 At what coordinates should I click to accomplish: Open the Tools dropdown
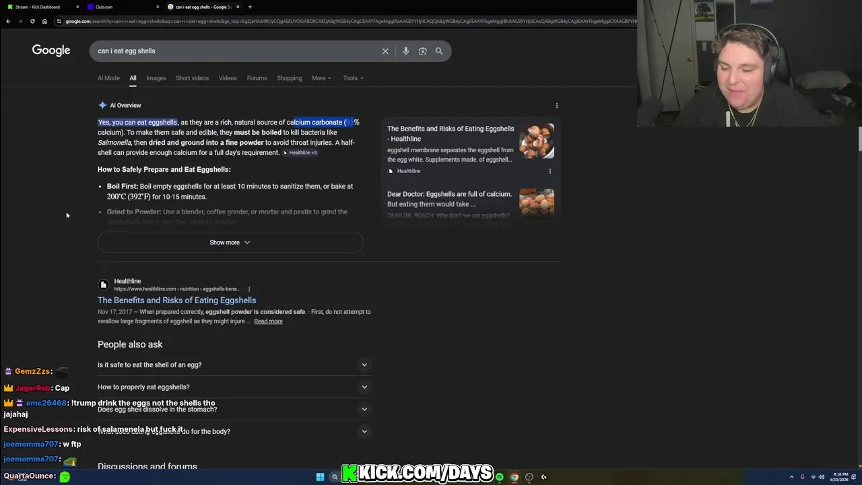353,78
